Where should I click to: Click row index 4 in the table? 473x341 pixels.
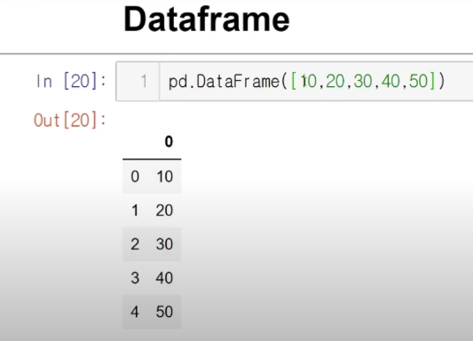(x=135, y=312)
